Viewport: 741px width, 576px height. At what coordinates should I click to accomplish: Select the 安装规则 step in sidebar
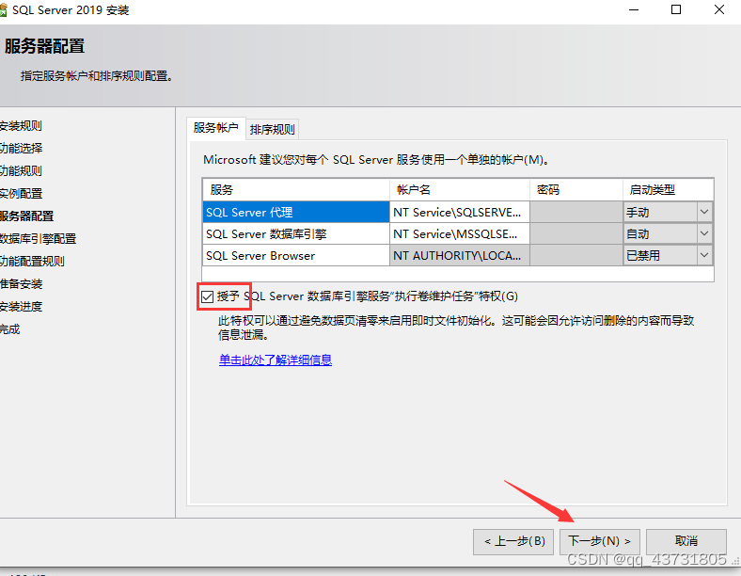point(21,126)
